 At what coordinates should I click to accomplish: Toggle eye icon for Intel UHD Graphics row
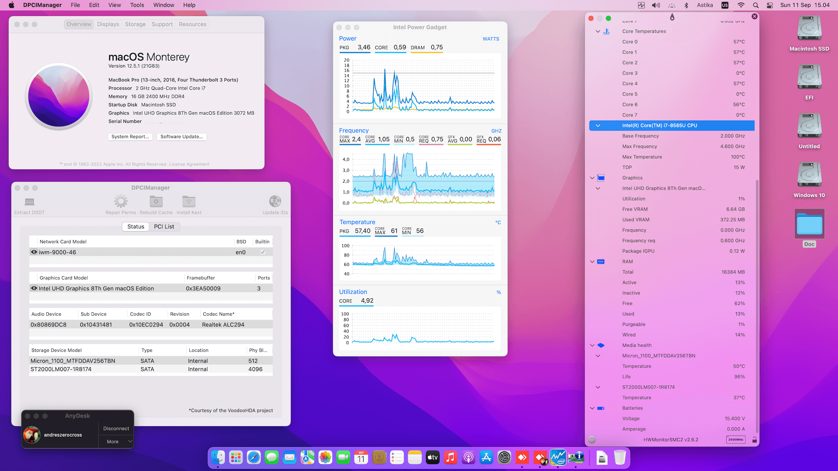[x=34, y=288]
